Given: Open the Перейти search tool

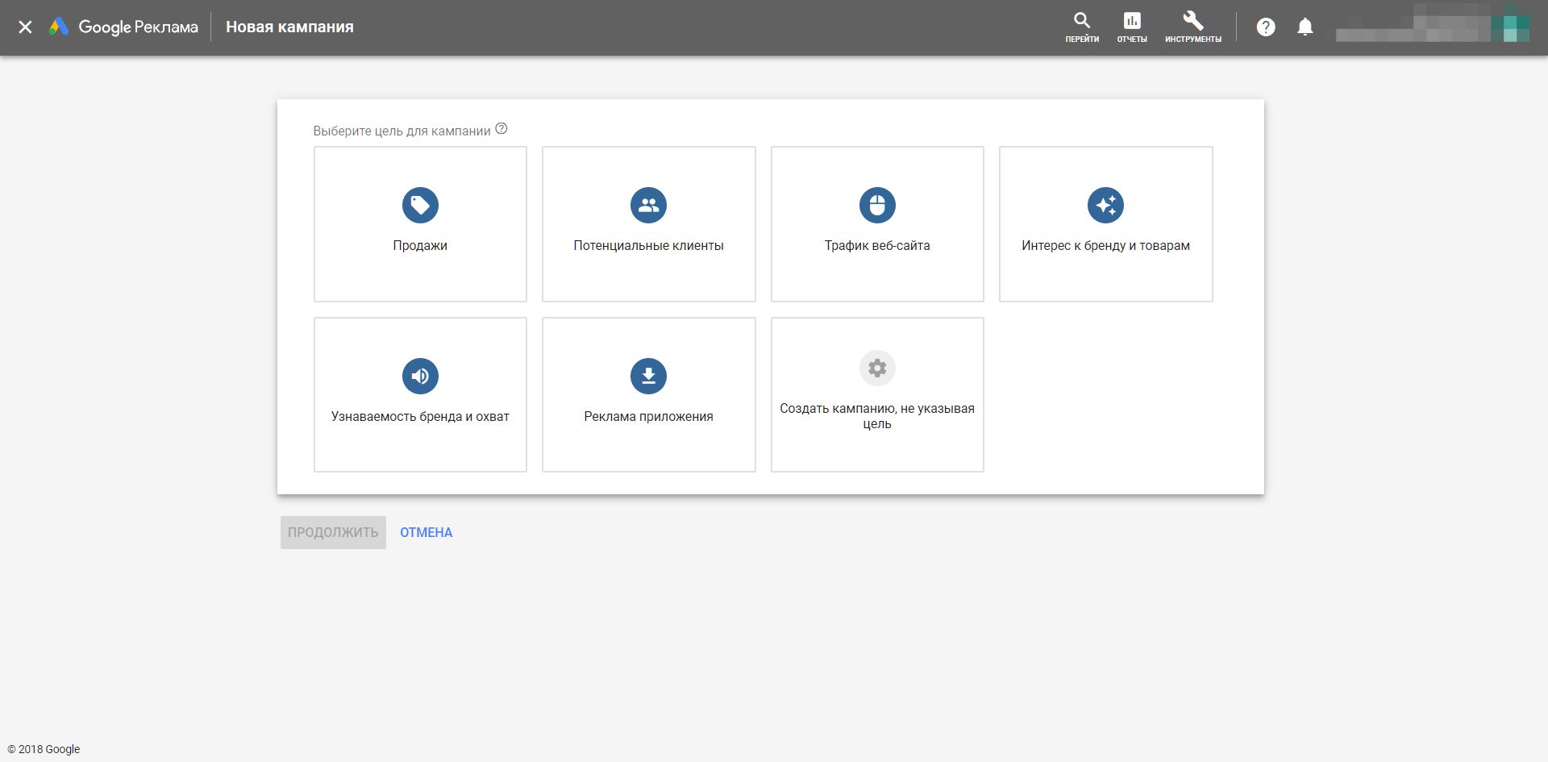Looking at the screenshot, I should coord(1082,27).
